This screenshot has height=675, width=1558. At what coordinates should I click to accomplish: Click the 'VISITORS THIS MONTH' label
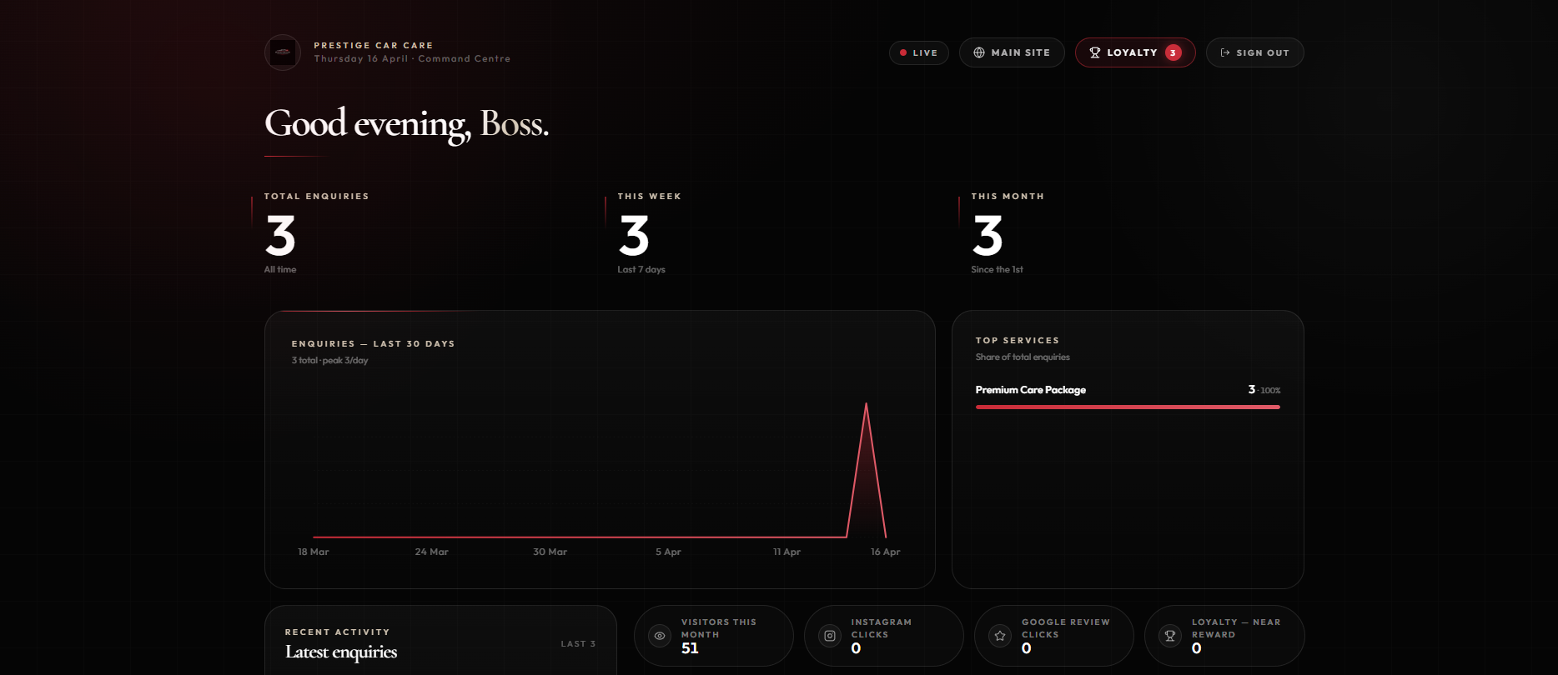point(719,628)
